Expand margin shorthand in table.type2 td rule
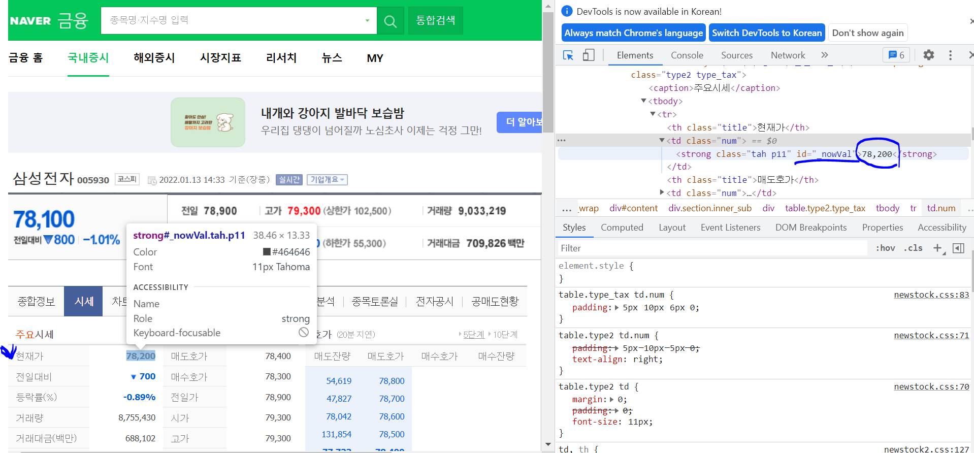The width and height of the screenshot is (974, 453). (611, 400)
